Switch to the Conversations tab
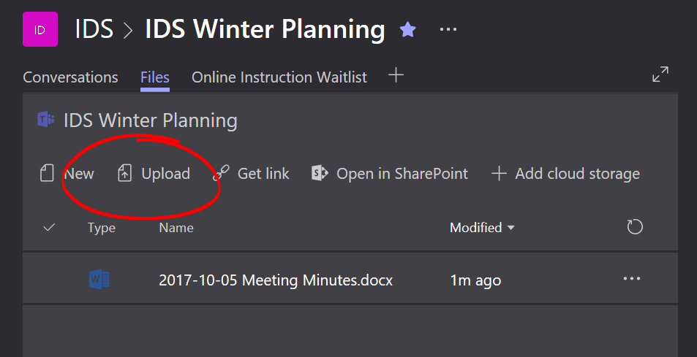This screenshot has height=357, width=697. [x=70, y=77]
